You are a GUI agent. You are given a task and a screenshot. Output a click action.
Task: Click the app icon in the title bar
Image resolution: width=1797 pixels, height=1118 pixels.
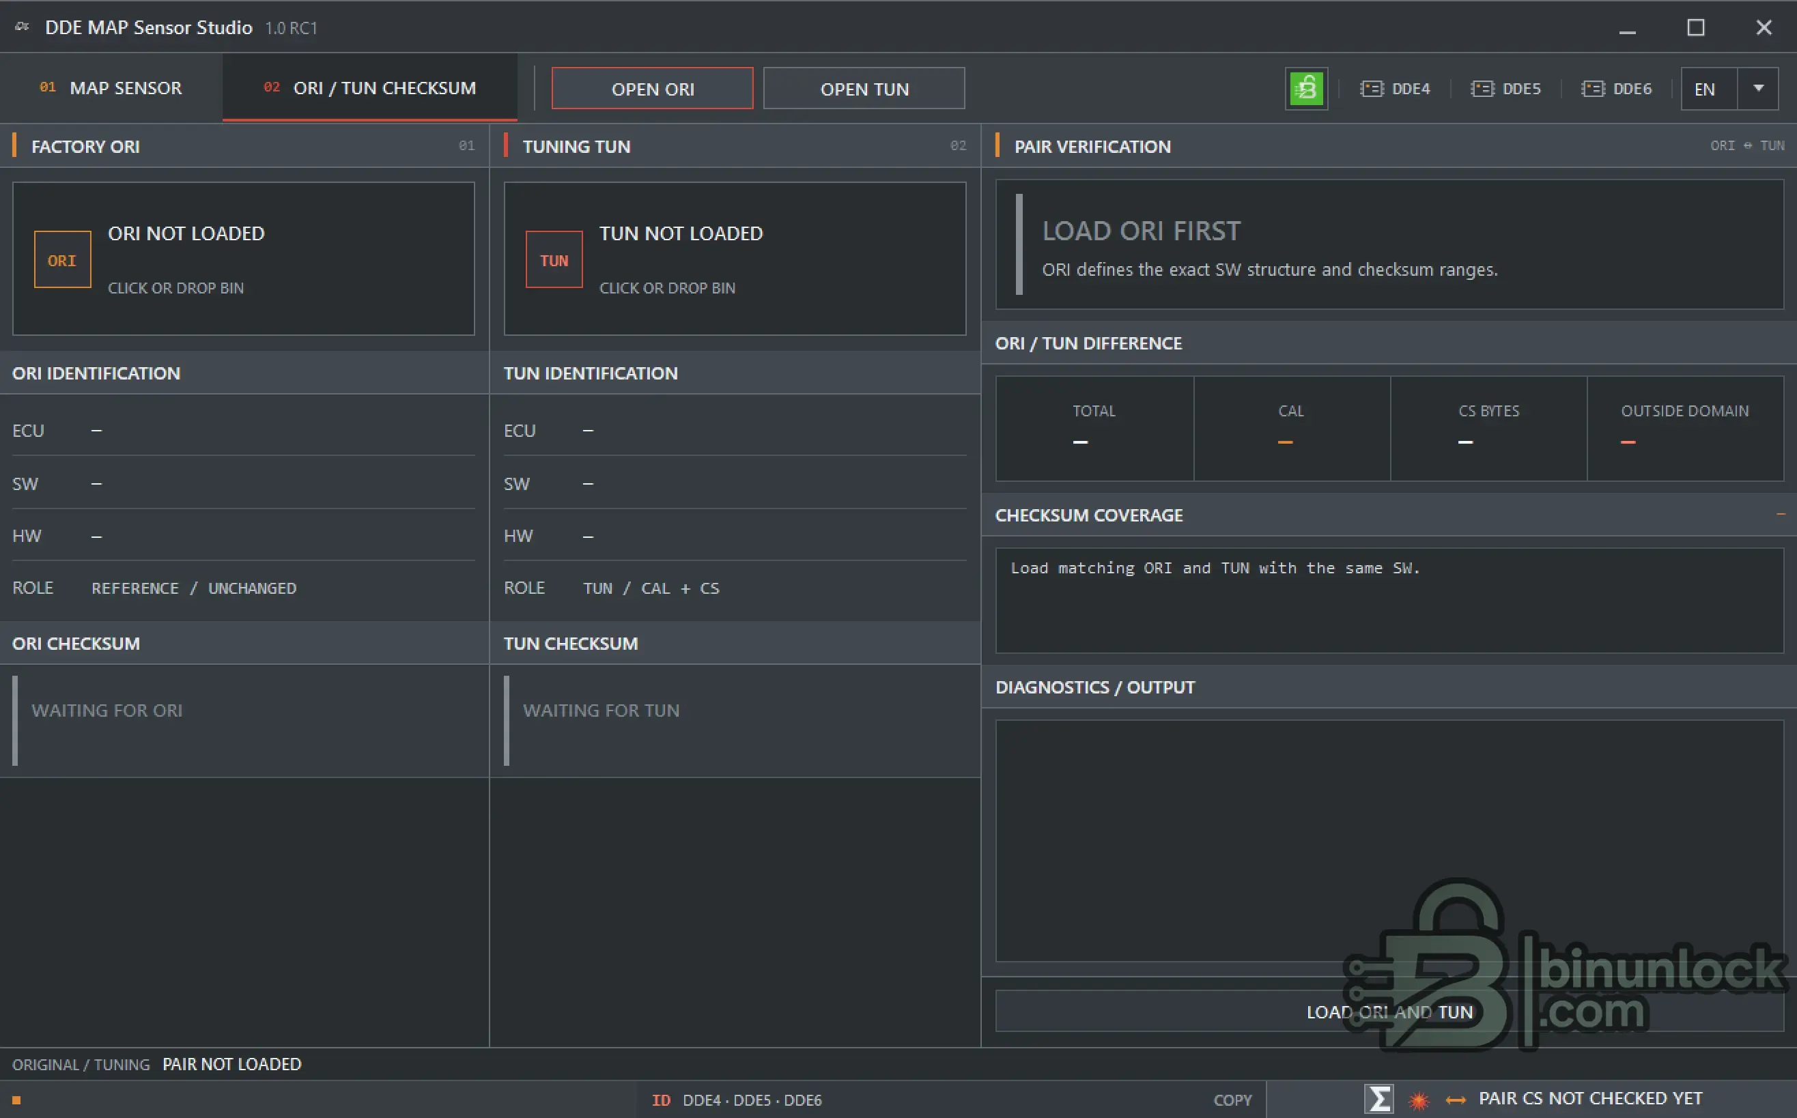coord(22,27)
